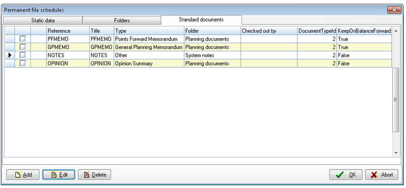
Task: Click the Add button
Action: coord(23,175)
